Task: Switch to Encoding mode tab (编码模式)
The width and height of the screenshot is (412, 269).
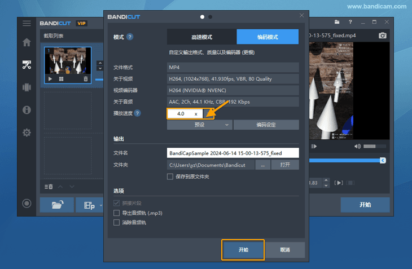Action: (x=268, y=37)
